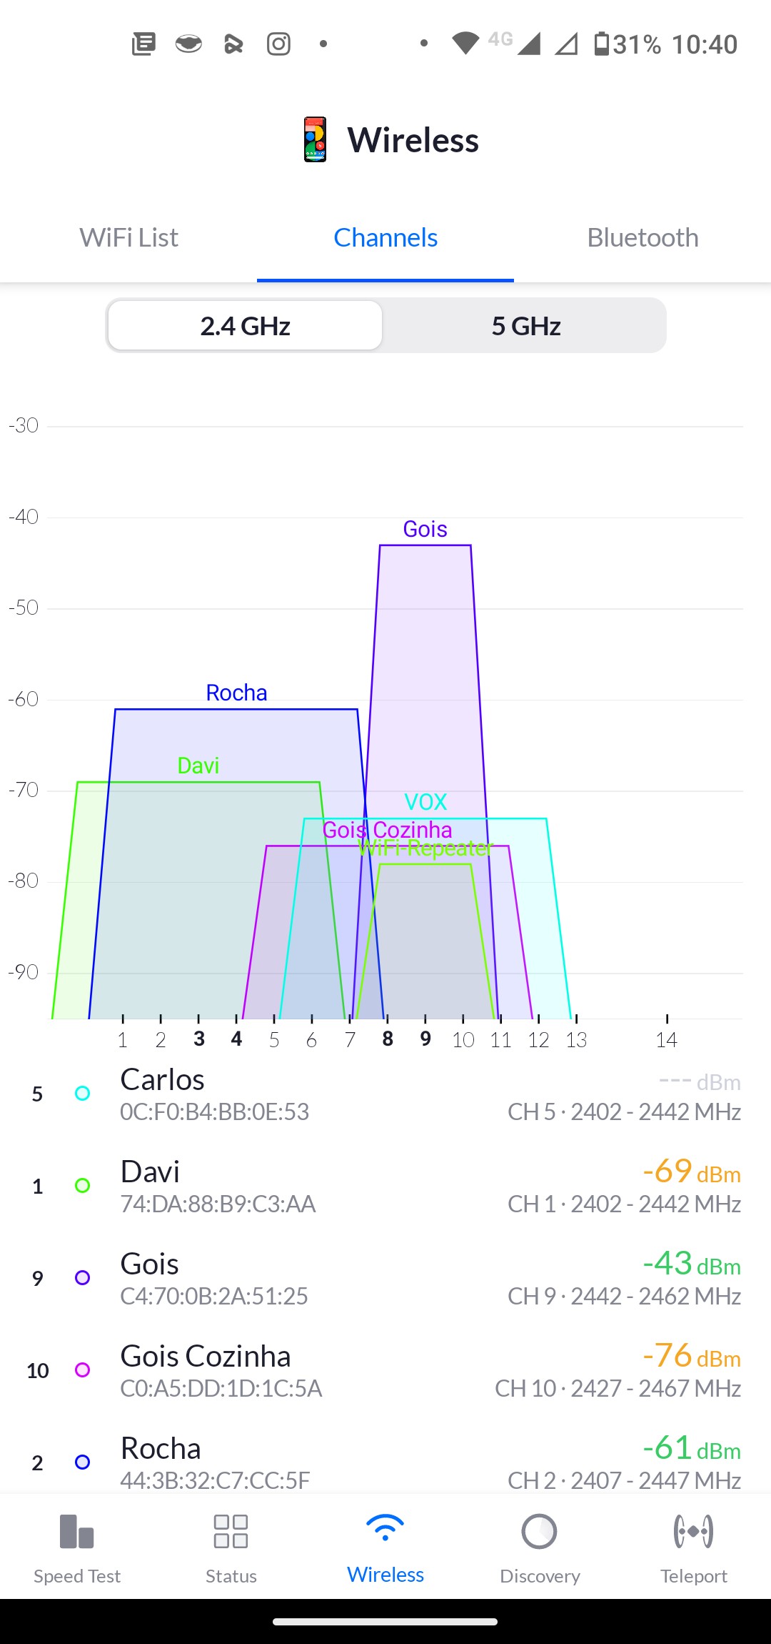Select the 2.4 GHz band segment
Image resolution: width=771 pixels, height=1644 pixels.
245,326
